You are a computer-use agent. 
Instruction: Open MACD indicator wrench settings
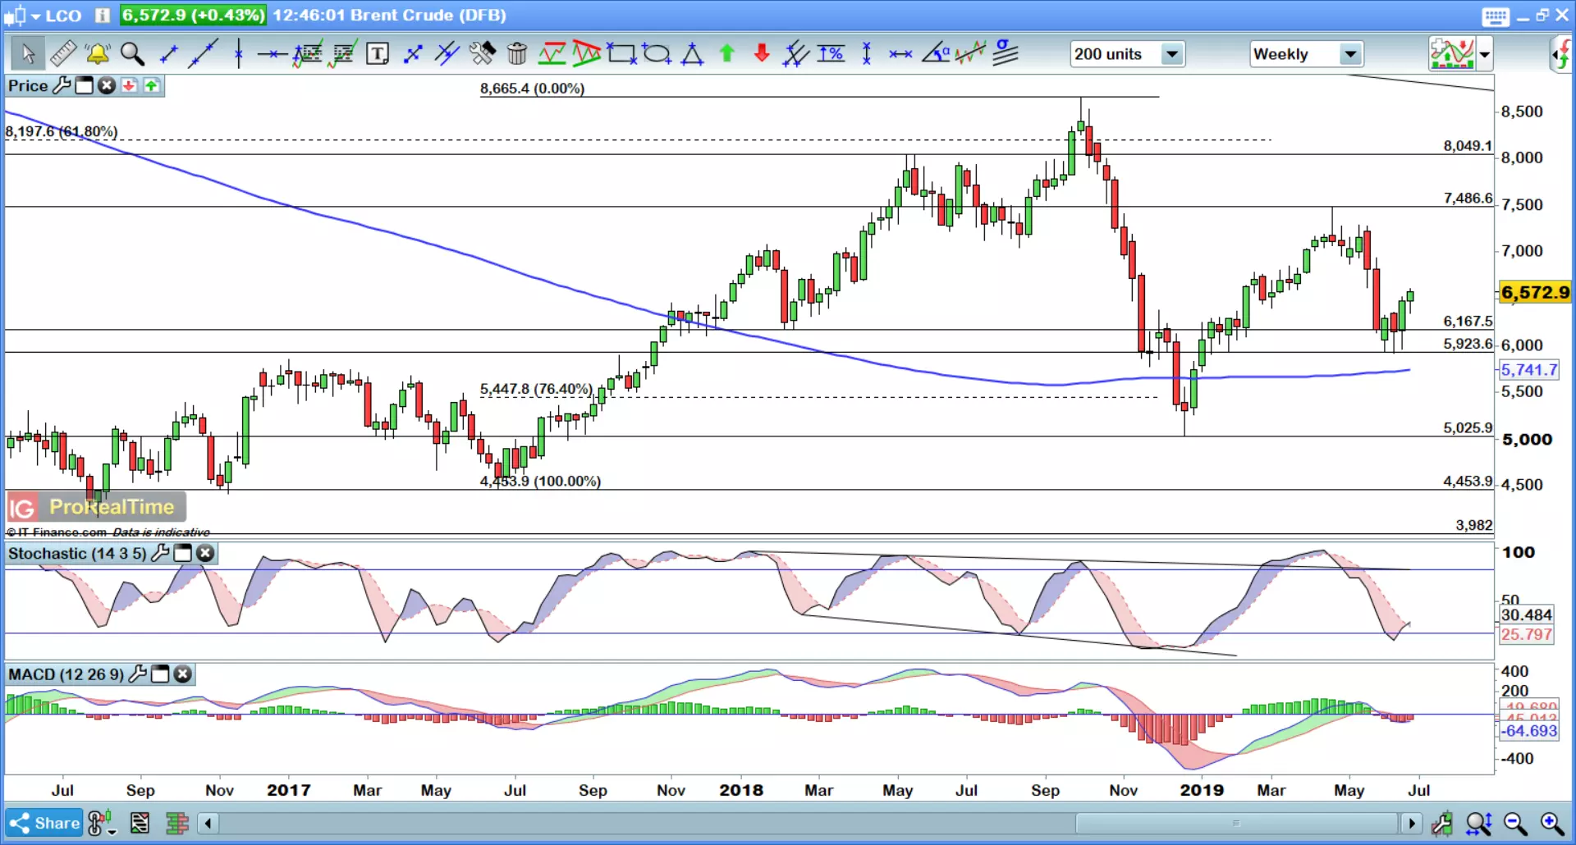pos(138,674)
